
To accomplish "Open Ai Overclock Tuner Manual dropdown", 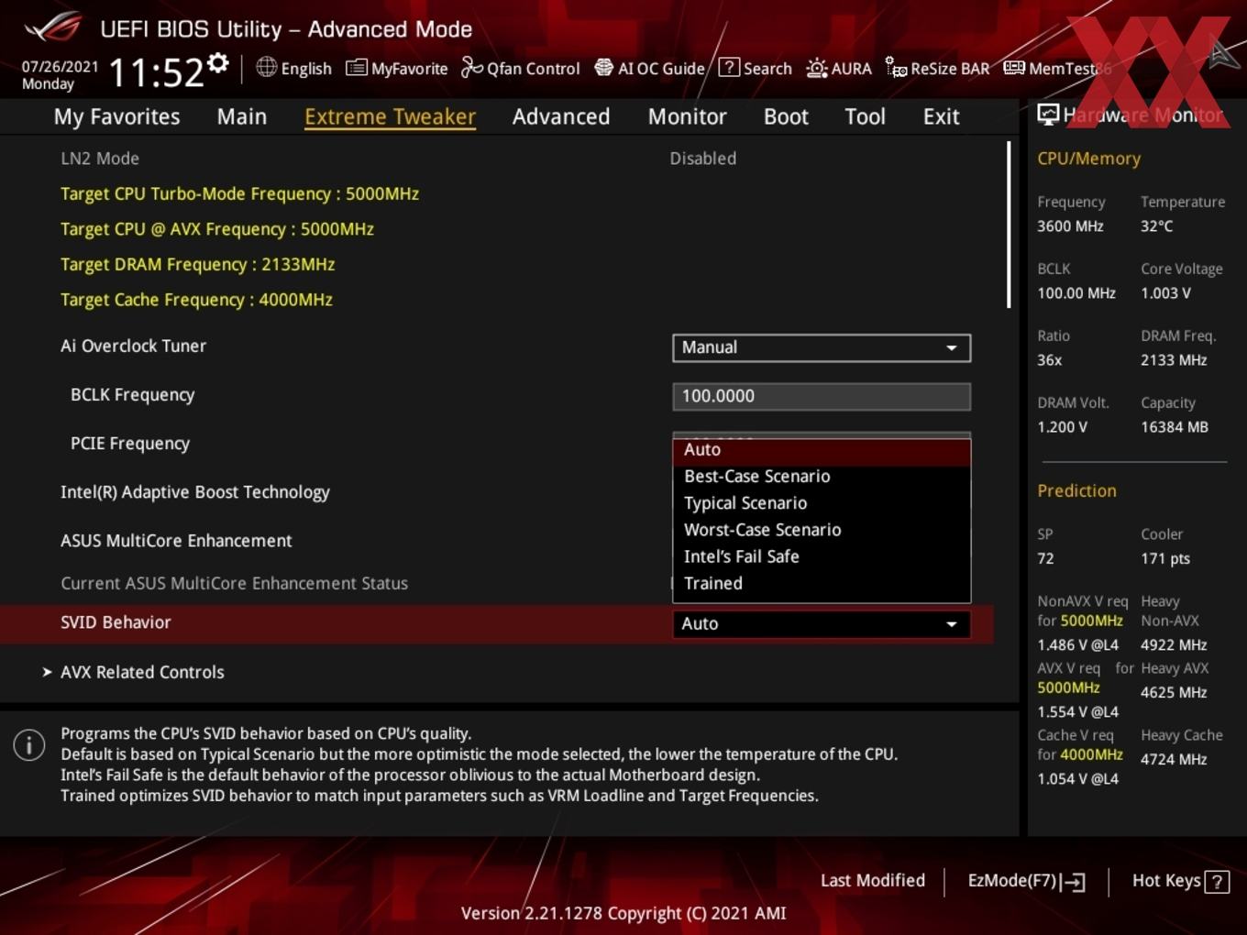I will pos(822,347).
